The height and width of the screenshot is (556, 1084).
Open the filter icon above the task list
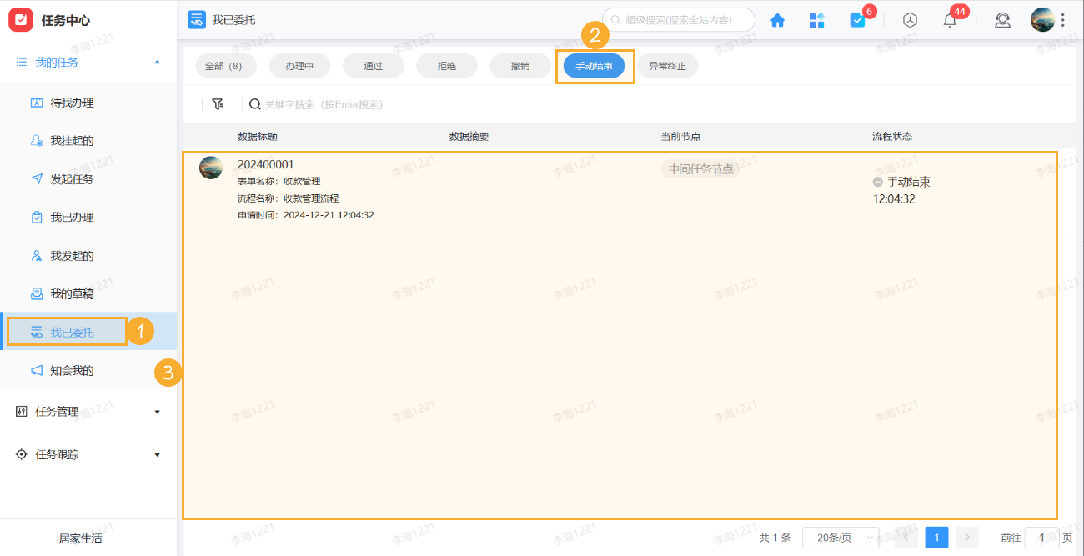click(x=218, y=103)
